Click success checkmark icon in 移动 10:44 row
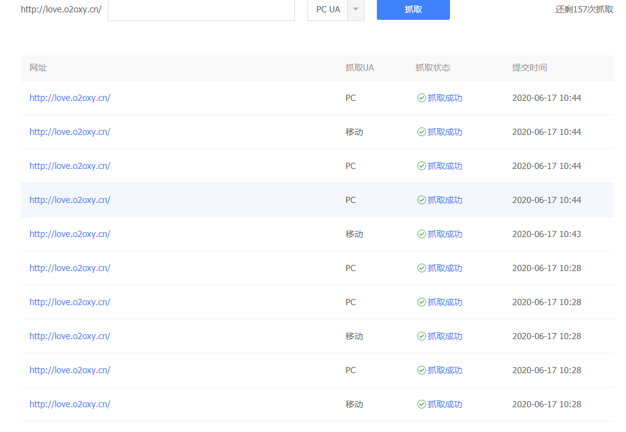The height and width of the screenshot is (432, 626). pyautogui.click(x=421, y=132)
